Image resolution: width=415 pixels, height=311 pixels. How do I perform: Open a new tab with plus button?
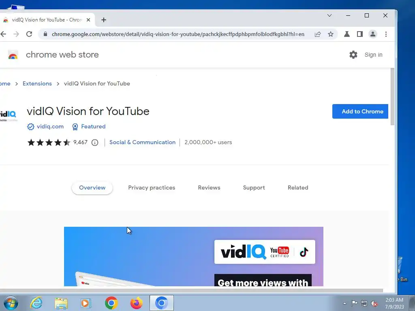[x=104, y=20]
